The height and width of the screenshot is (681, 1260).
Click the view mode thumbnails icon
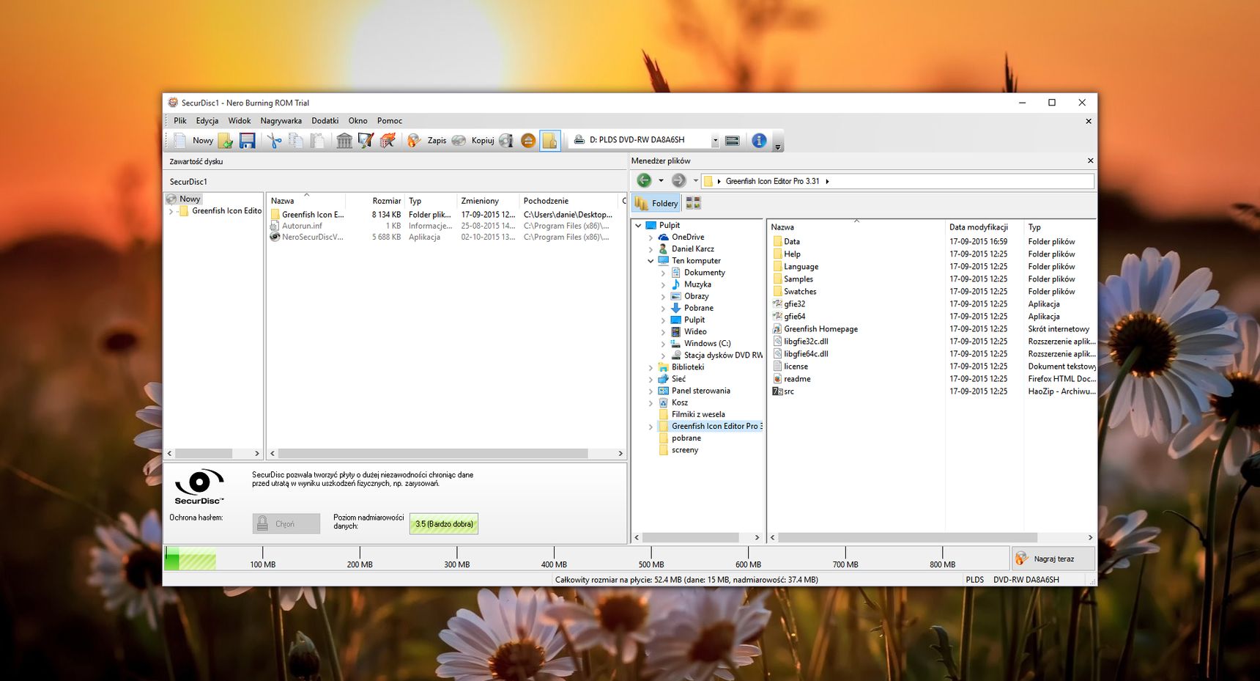693,203
